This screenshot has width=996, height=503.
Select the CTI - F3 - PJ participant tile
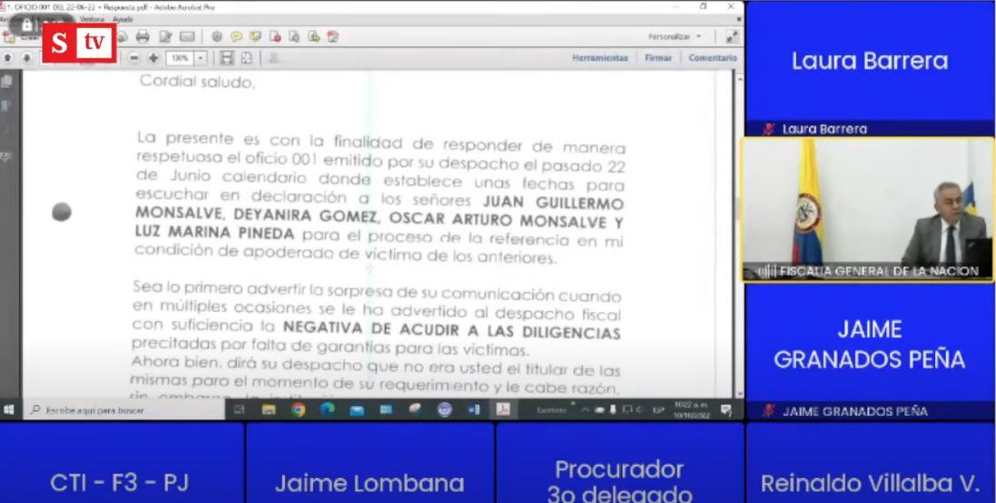click(x=121, y=463)
